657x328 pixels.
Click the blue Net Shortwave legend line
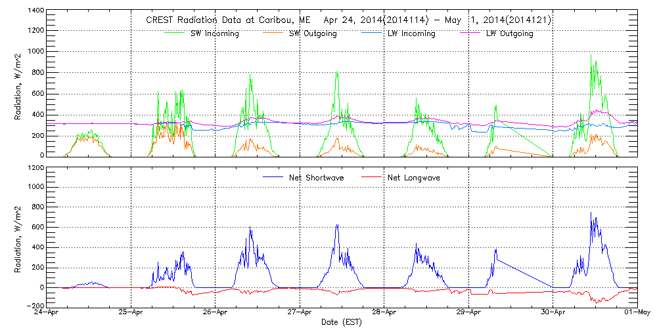[273, 178]
